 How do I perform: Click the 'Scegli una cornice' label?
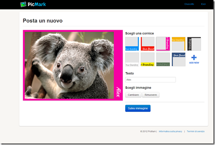pos(140,33)
